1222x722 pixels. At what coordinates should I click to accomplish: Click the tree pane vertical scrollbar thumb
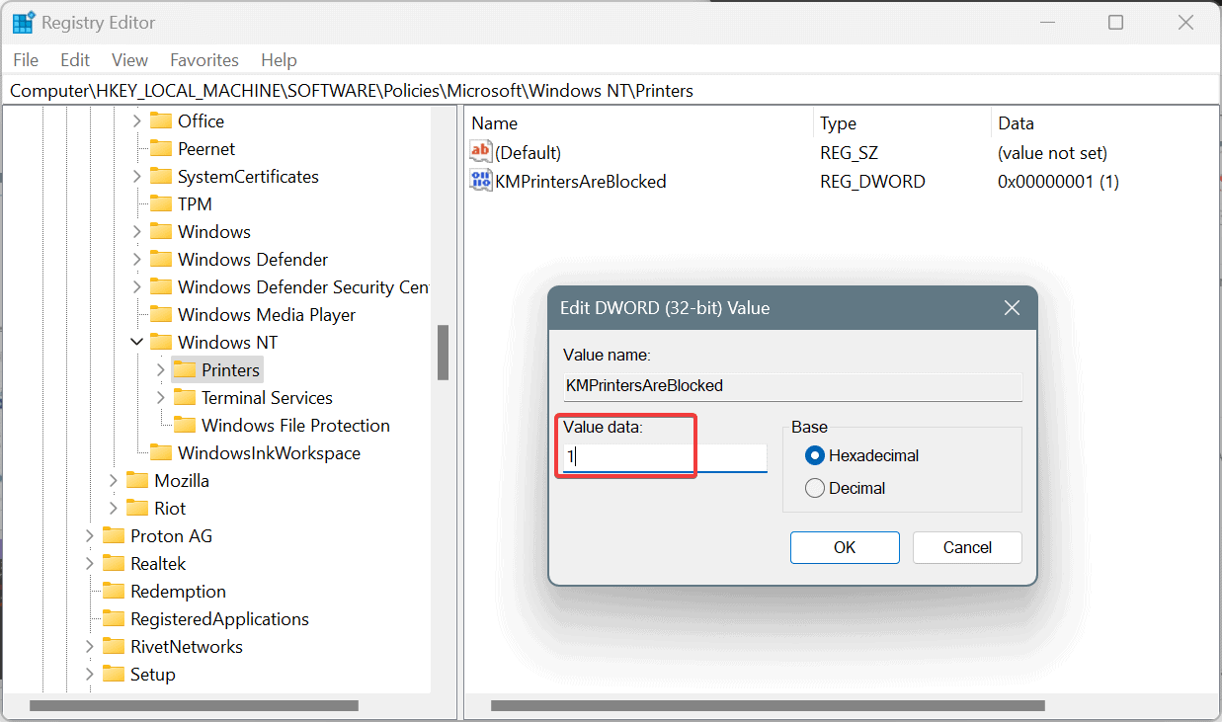[x=444, y=353]
